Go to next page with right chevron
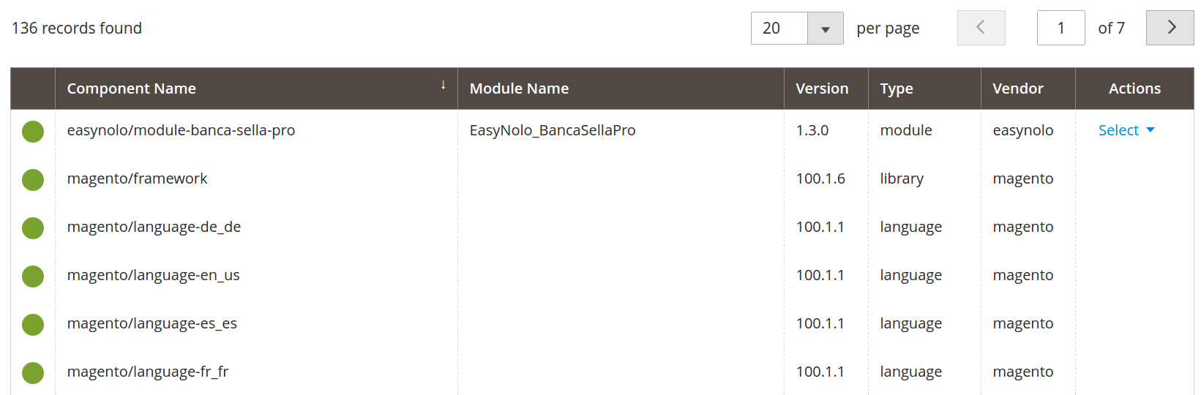The height and width of the screenshot is (395, 1201). click(1170, 28)
